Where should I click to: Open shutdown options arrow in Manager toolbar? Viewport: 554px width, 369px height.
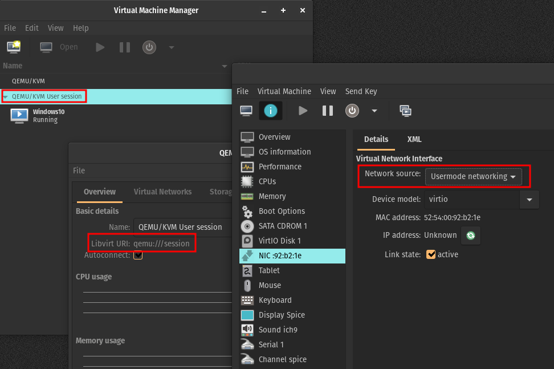pos(172,47)
